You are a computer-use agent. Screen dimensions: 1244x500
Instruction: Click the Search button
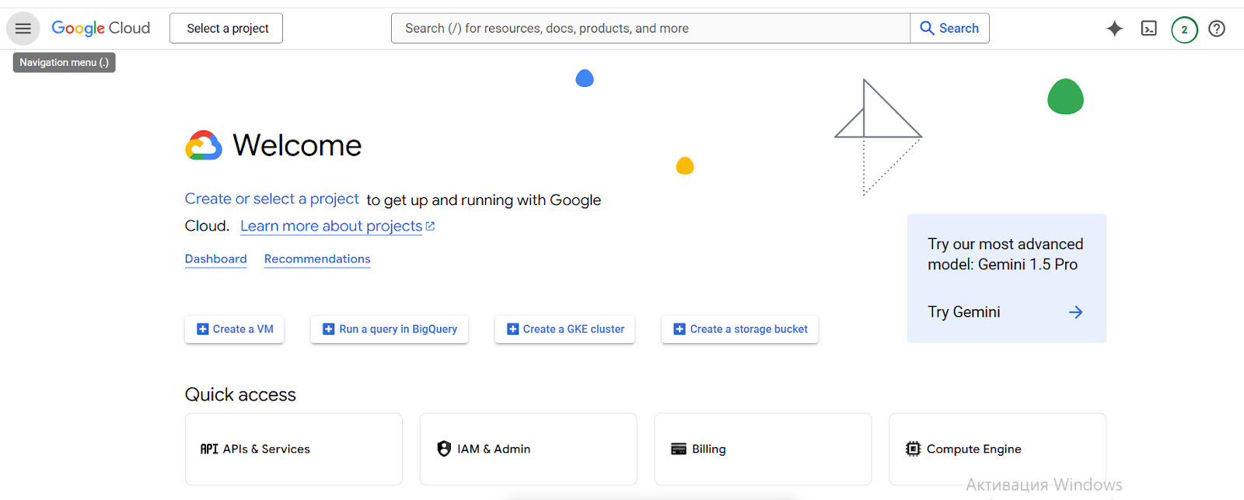point(949,29)
